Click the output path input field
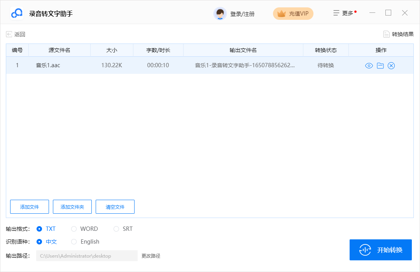Viewport: 420px width, 272px height. (87, 256)
